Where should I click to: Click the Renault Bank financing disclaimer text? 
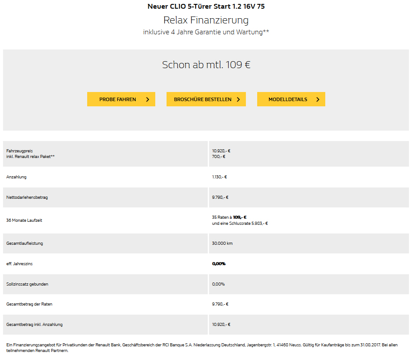(202, 348)
